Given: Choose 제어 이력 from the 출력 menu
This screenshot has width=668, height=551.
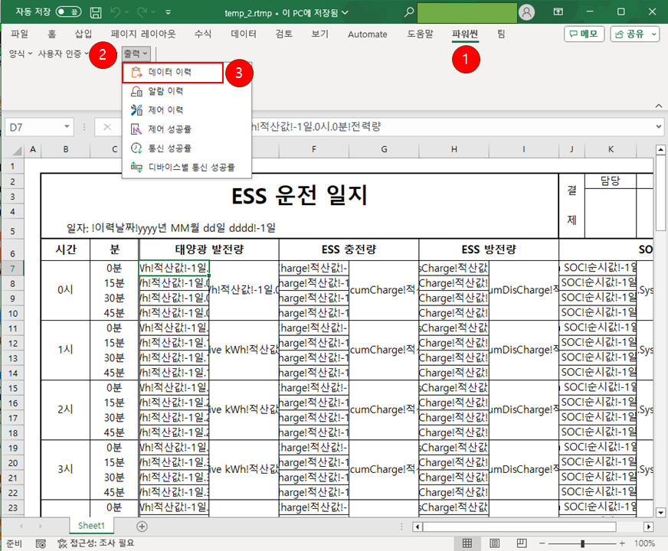Looking at the screenshot, I should 187,110.
